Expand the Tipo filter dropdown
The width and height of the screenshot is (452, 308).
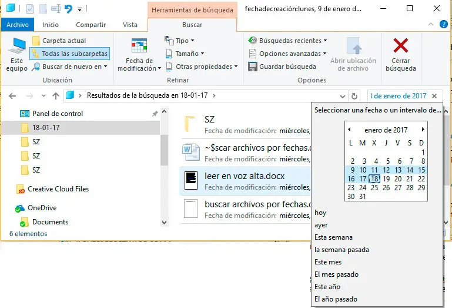tap(179, 41)
